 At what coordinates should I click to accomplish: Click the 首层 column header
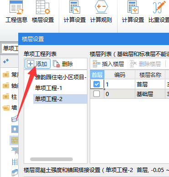pyautogui.click(x=97, y=75)
